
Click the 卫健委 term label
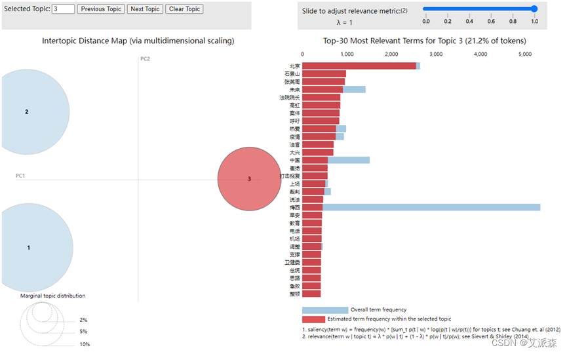point(292,262)
